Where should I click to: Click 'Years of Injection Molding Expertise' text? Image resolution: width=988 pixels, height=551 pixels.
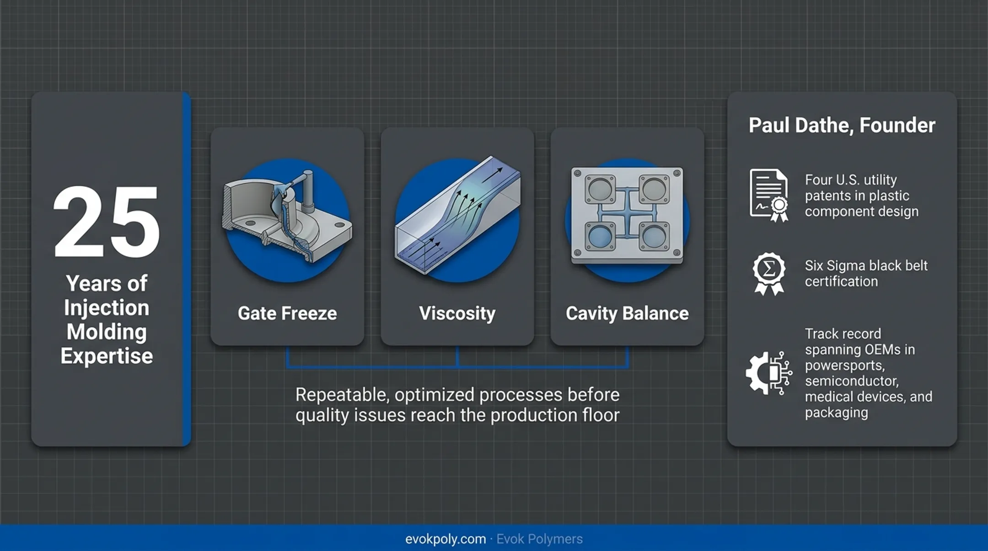pyautogui.click(x=107, y=319)
